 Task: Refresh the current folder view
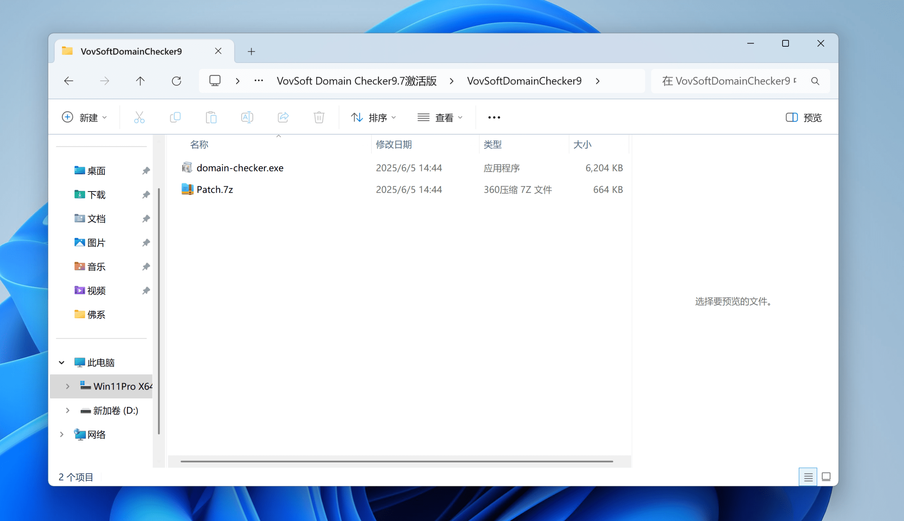click(x=177, y=81)
